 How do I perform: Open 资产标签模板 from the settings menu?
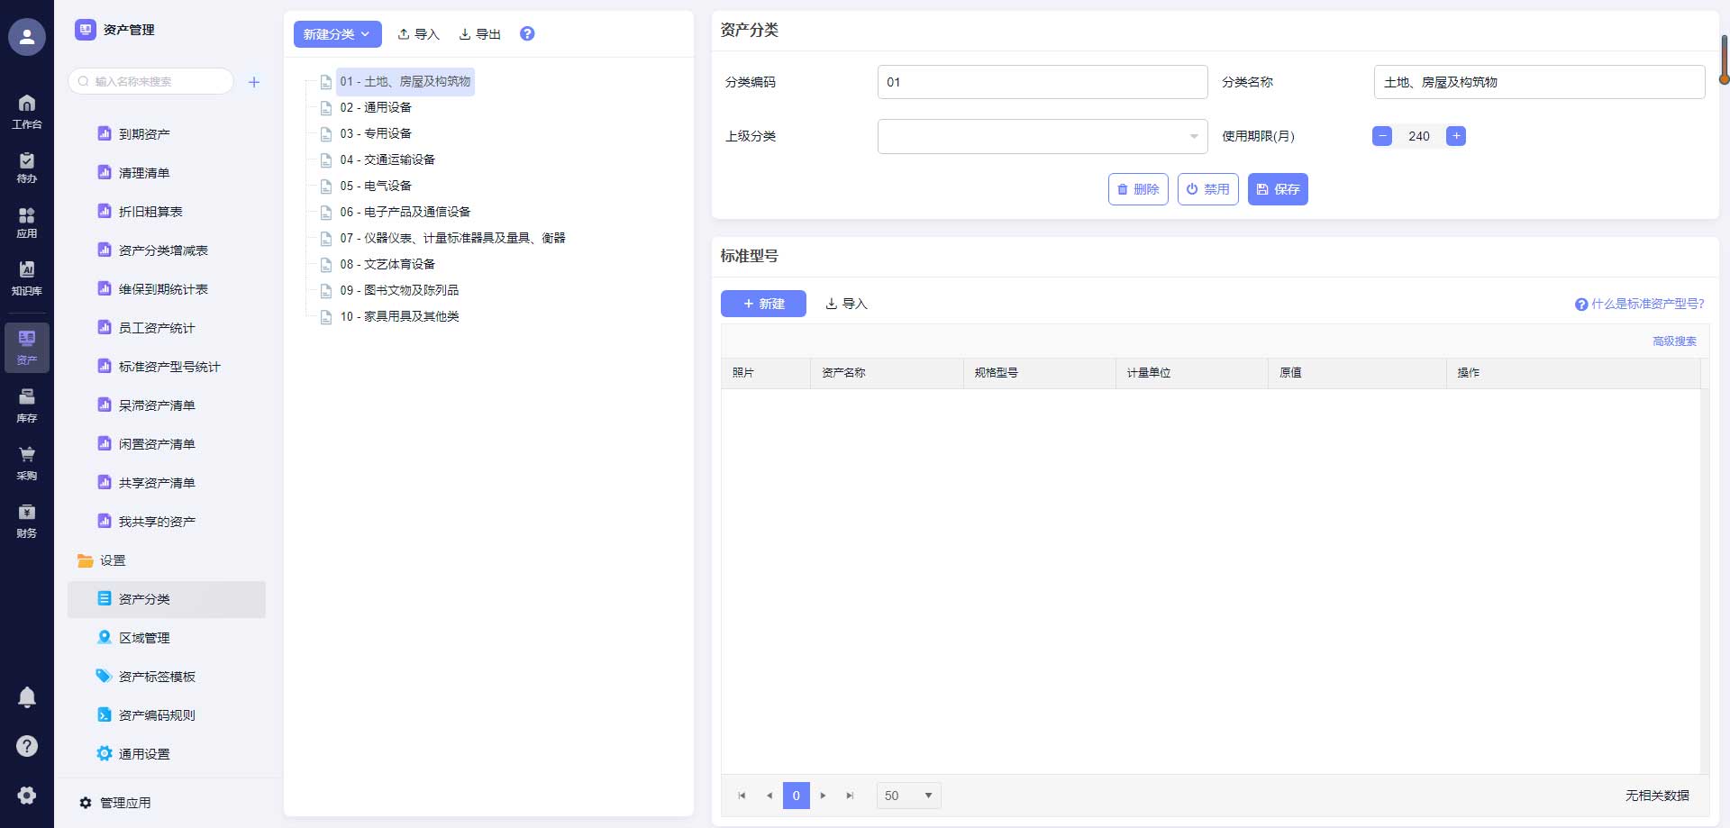(155, 676)
